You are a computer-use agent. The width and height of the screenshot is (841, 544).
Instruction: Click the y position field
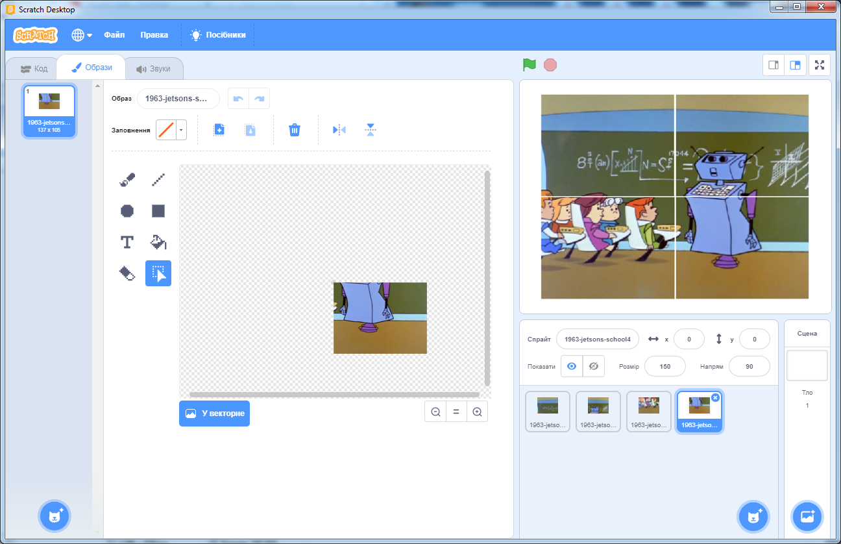coord(754,339)
